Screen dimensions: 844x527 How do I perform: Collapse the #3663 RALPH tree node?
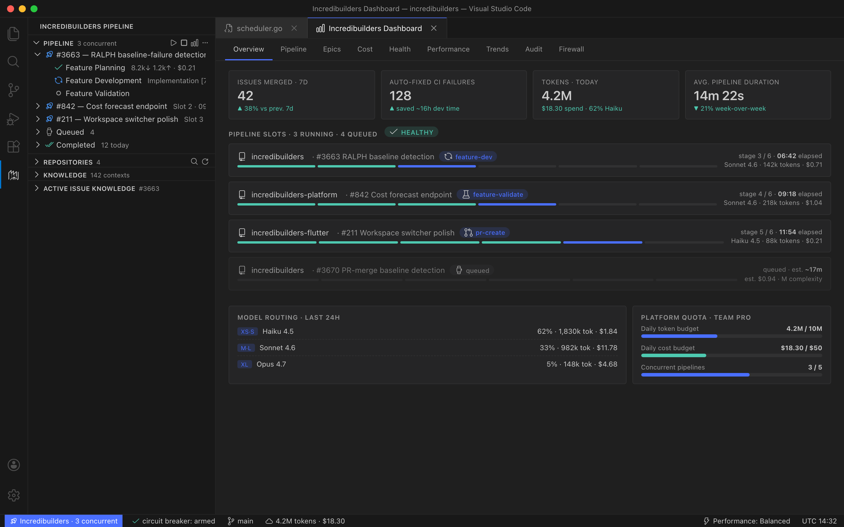click(38, 55)
